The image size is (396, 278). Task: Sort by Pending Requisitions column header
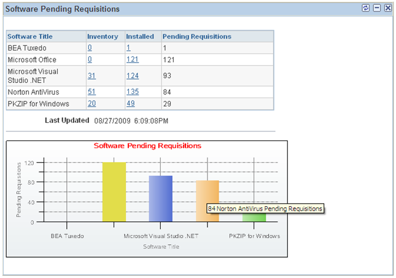pyautogui.click(x=196, y=37)
